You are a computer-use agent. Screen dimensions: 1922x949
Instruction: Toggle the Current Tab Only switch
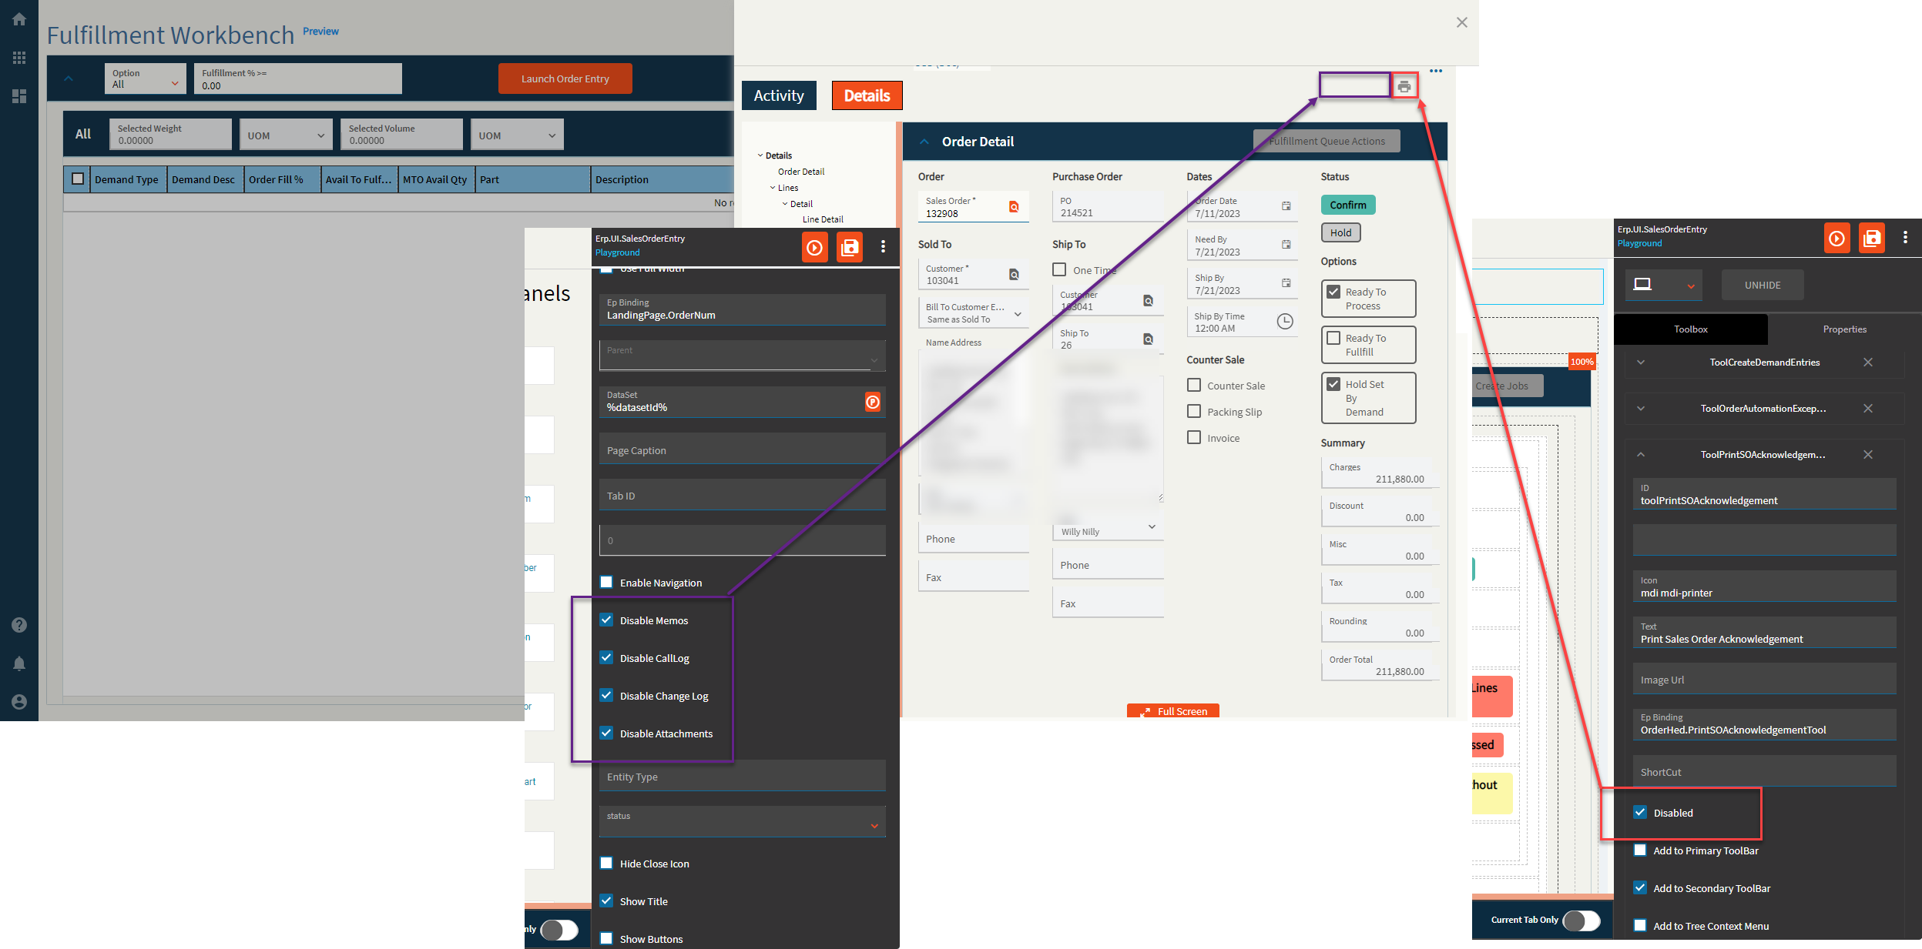[x=1581, y=920]
